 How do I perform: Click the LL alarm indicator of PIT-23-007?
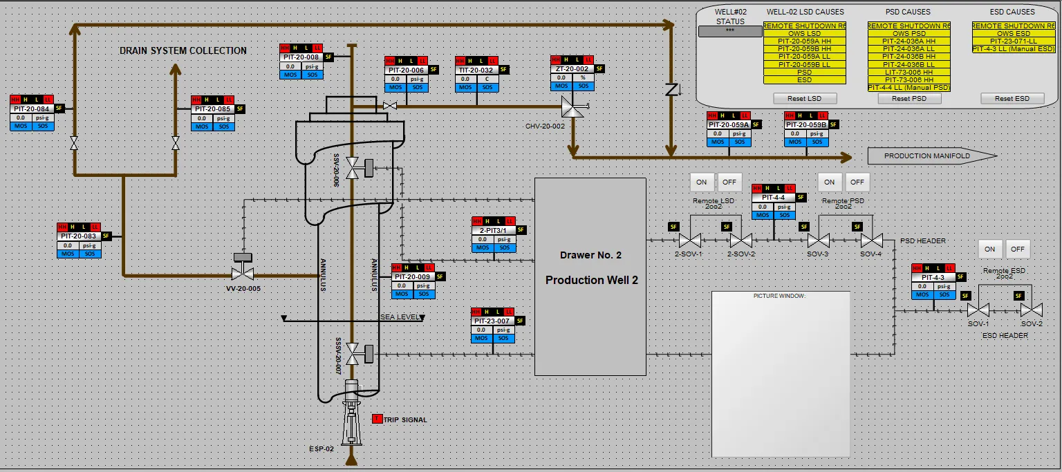(510, 312)
